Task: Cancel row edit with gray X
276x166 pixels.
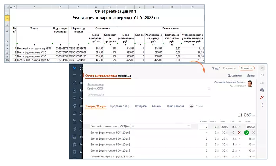Action: click(253, 133)
